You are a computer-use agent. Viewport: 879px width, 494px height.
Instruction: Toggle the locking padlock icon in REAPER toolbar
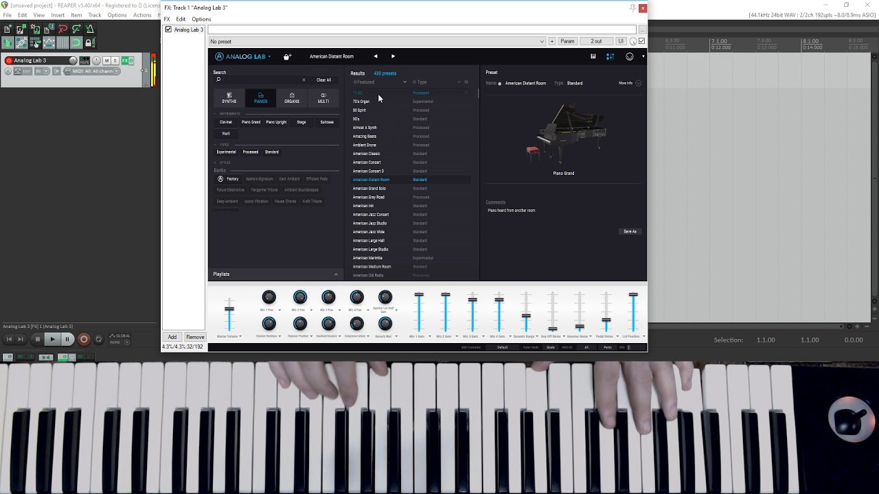(90, 43)
